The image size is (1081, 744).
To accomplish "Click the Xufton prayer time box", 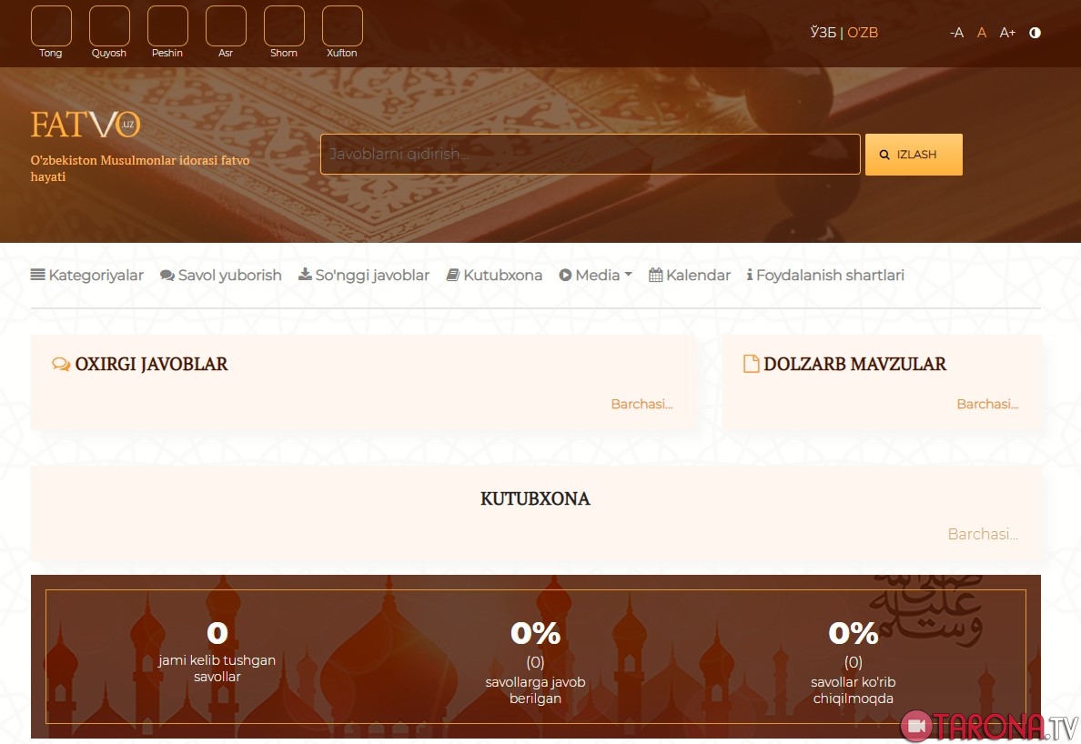I will coord(342,26).
